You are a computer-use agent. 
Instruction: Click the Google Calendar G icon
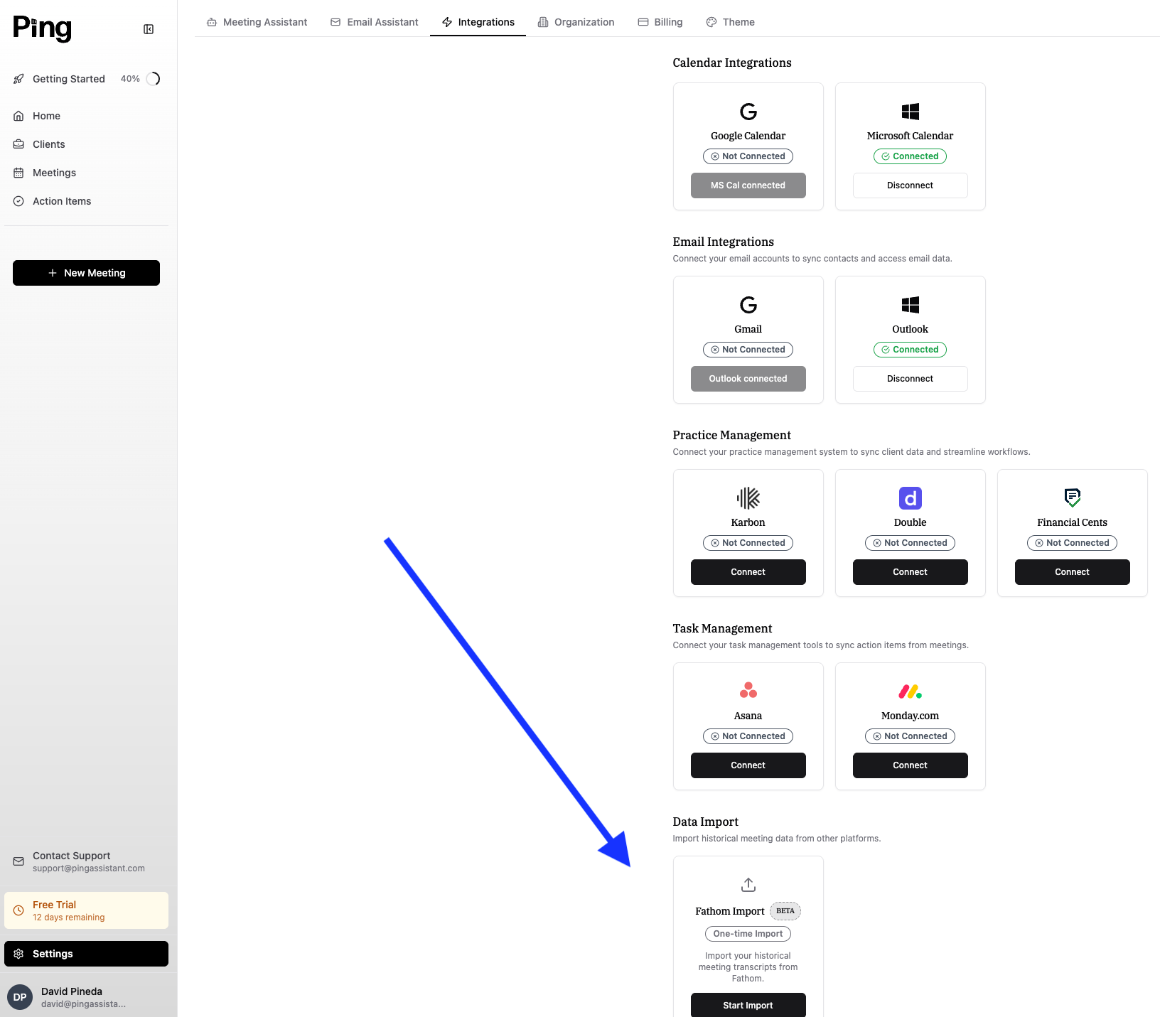point(748,112)
